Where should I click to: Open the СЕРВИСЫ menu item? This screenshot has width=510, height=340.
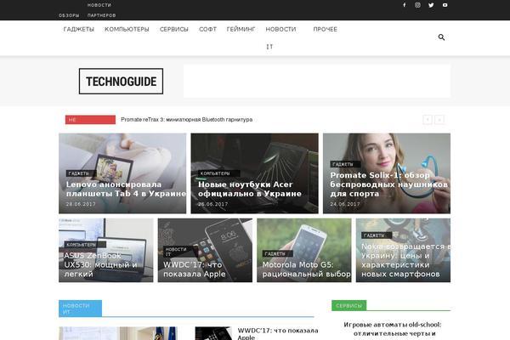coord(174,29)
